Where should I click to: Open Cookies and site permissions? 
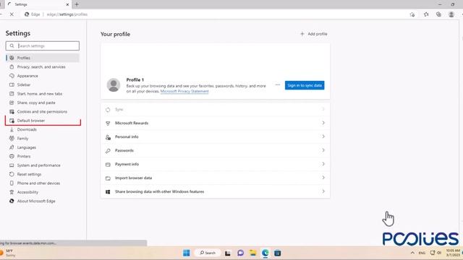(x=43, y=111)
